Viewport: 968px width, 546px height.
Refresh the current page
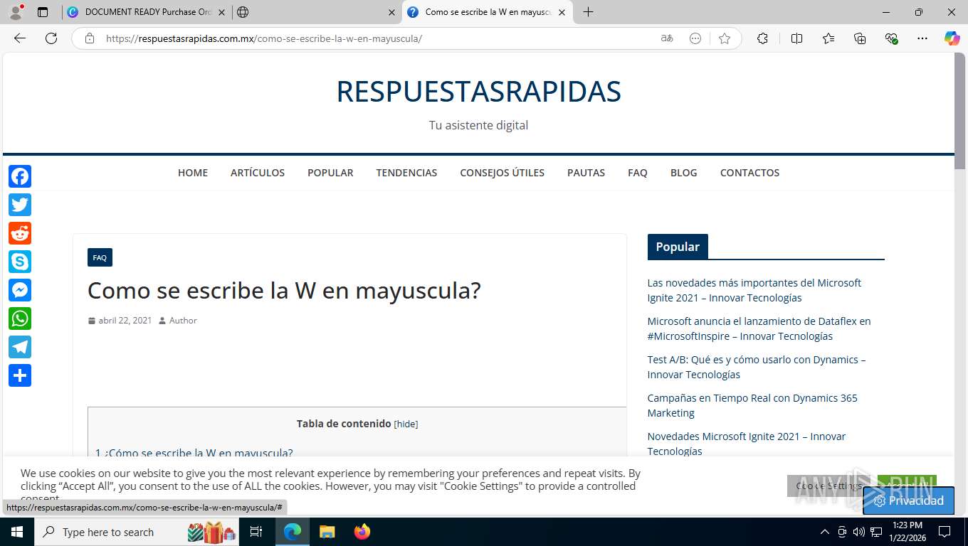(x=51, y=38)
